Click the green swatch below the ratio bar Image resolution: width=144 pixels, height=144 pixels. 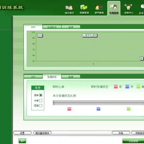click(x=128, y=109)
